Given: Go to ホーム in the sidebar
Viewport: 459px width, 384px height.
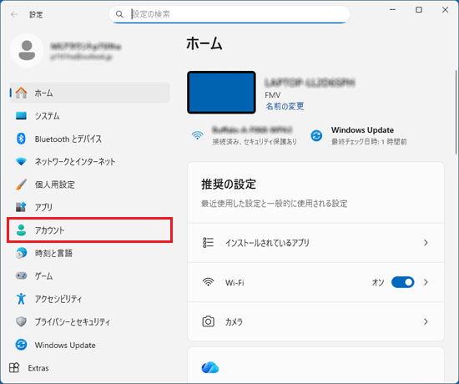Looking at the screenshot, I should tap(89, 93).
